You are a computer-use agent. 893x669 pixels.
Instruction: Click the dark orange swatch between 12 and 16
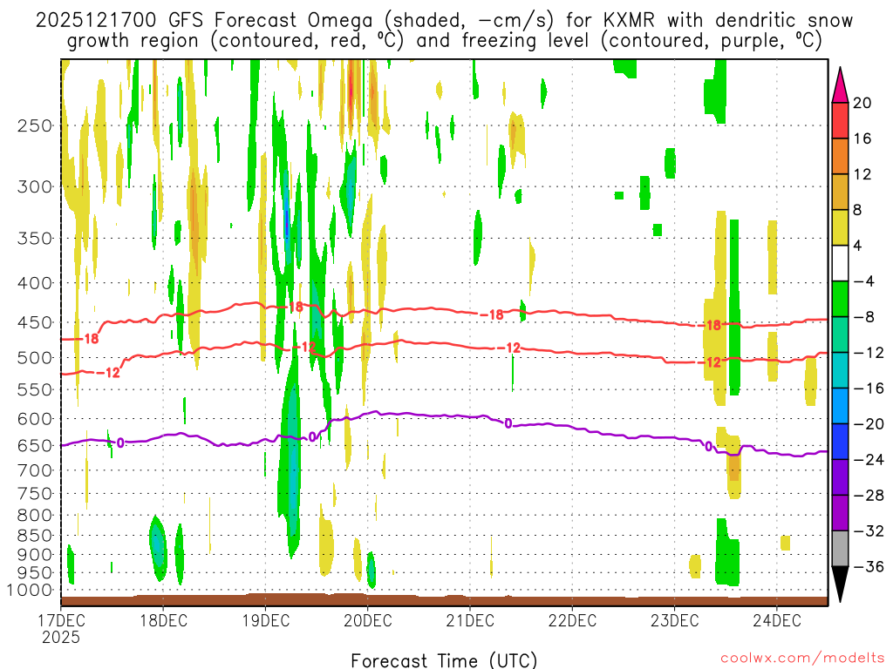coord(840,157)
